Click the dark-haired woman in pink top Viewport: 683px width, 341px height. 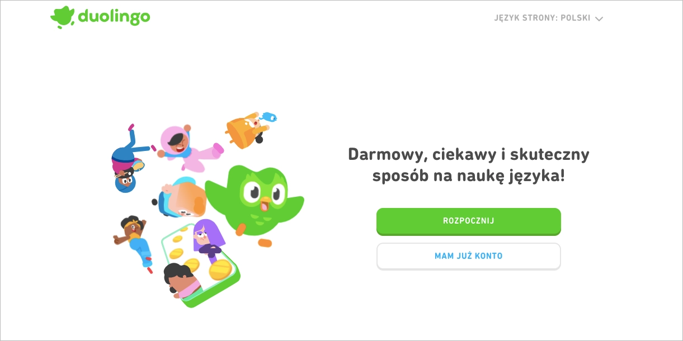pos(182,281)
